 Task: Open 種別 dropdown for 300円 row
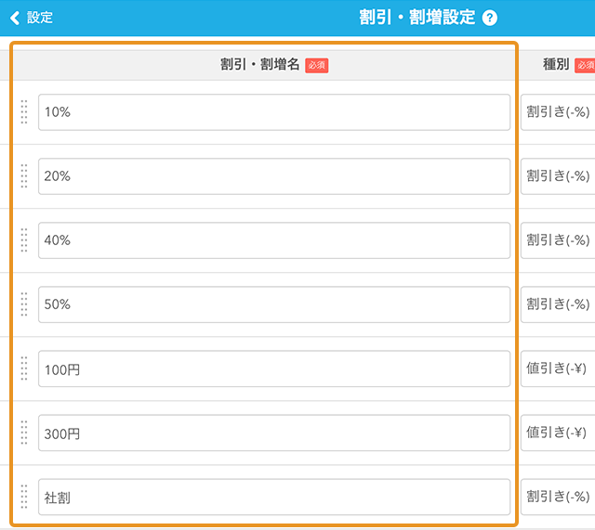point(558,433)
